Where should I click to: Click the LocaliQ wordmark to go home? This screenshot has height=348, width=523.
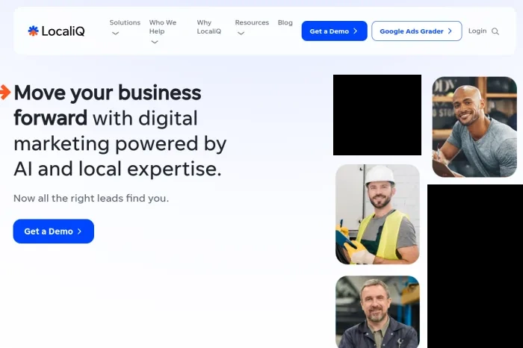[x=63, y=31]
